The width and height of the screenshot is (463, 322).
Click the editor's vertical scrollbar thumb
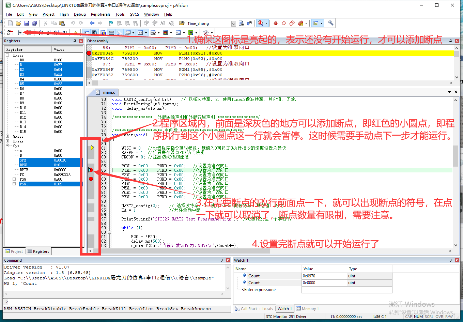[x=456, y=156]
